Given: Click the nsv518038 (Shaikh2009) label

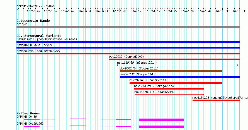Looking at the screenshot, I should pyautogui.click(x=35, y=45).
